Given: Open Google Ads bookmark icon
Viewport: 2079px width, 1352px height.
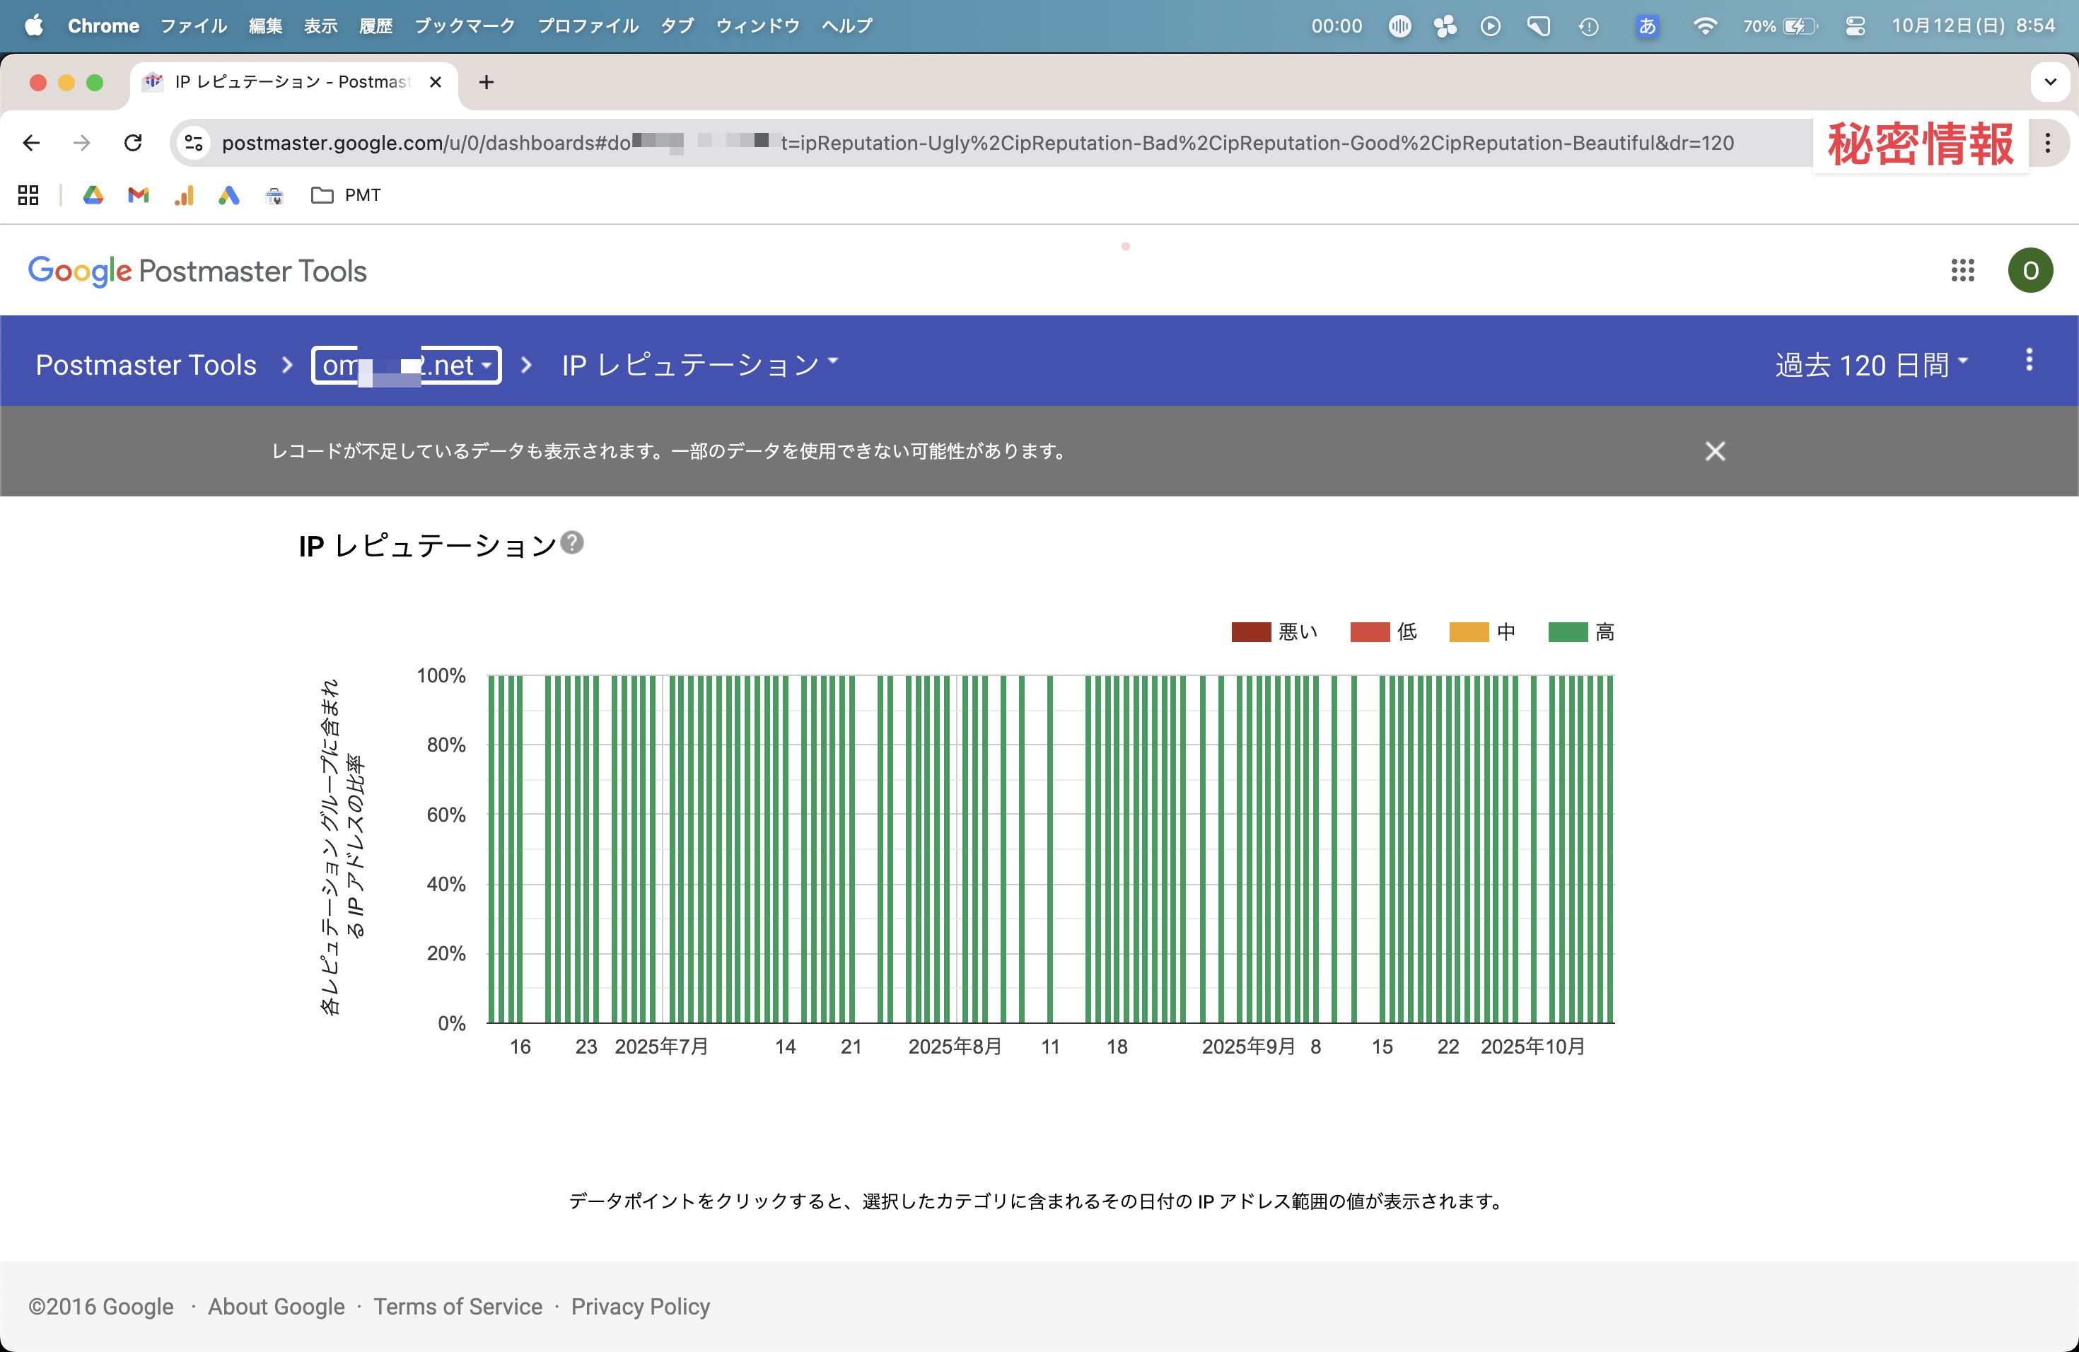Looking at the screenshot, I should click(229, 194).
